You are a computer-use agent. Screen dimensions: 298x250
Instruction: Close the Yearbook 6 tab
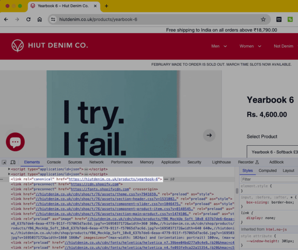tap(95, 6)
